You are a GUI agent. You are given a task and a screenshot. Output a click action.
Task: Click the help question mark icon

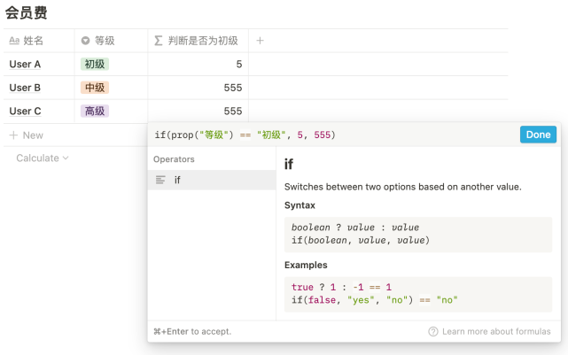pos(433,331)
